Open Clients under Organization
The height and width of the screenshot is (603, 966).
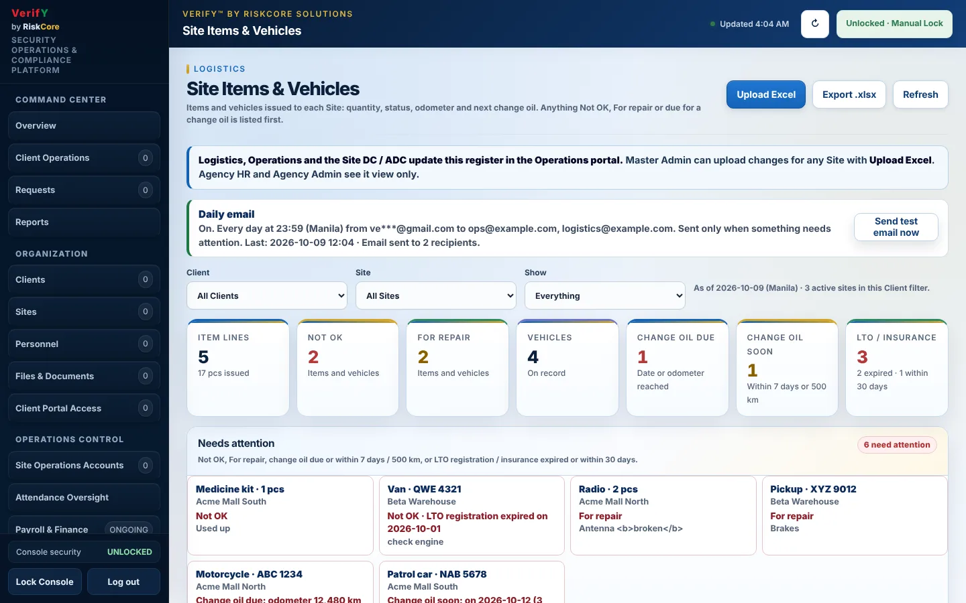[84, 280]
